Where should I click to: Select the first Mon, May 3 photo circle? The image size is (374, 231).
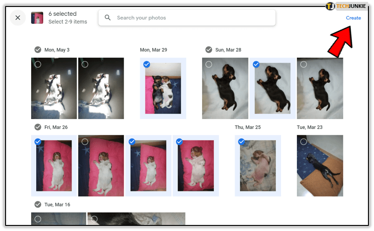pyautogui.click(x=38, y=65)
